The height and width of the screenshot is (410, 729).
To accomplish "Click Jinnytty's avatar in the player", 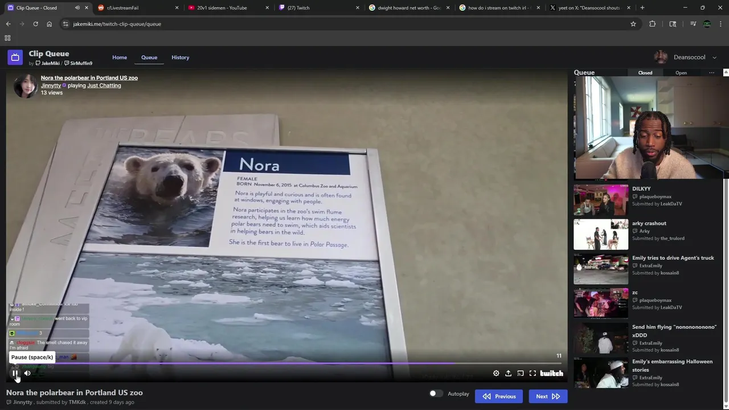I will 26,86.
